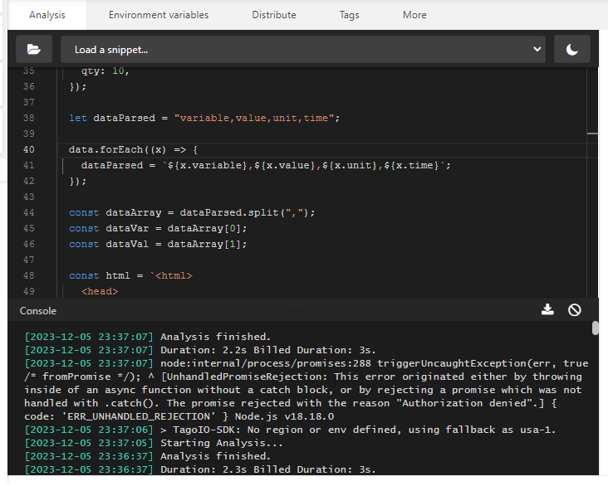Click 'Duration: 2.2s Billed Duration: 3s.' log

(x=268, y=350)
